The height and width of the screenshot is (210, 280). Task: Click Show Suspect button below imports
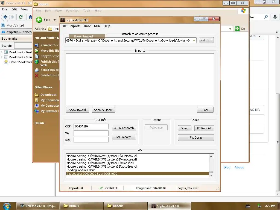point(103,110)
